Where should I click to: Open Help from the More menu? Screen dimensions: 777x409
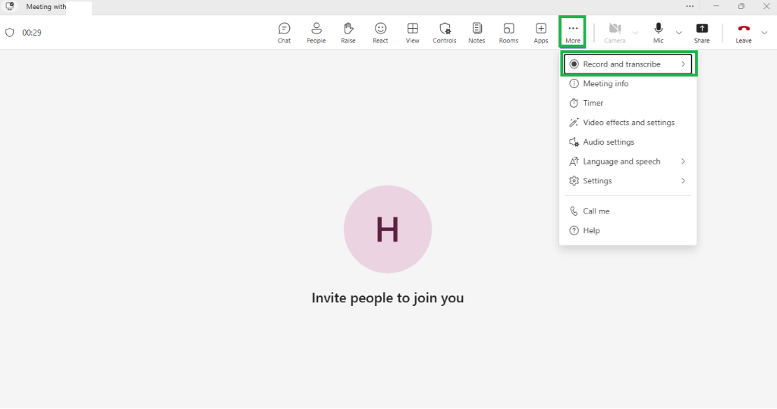pyautogui.click(x=628, y=230)
